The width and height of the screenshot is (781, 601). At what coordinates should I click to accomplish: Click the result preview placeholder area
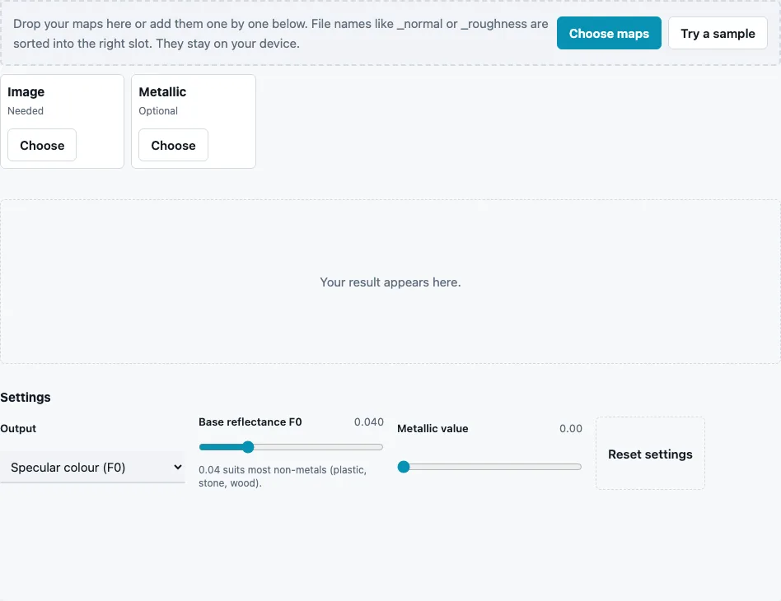pyautogui.click(x=390, y=282)
